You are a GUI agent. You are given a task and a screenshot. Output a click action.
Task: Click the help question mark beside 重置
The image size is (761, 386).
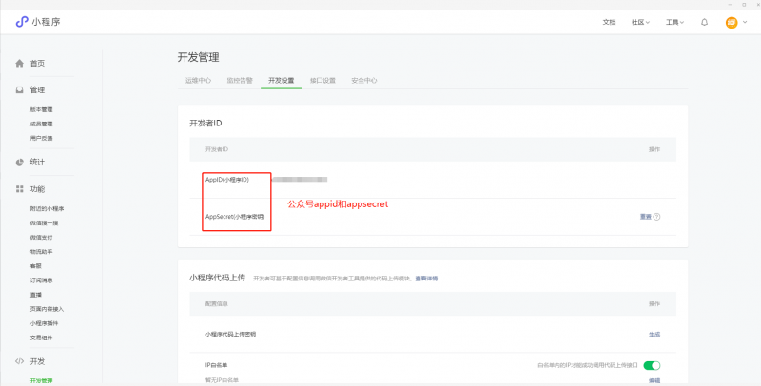click(656, 217)
